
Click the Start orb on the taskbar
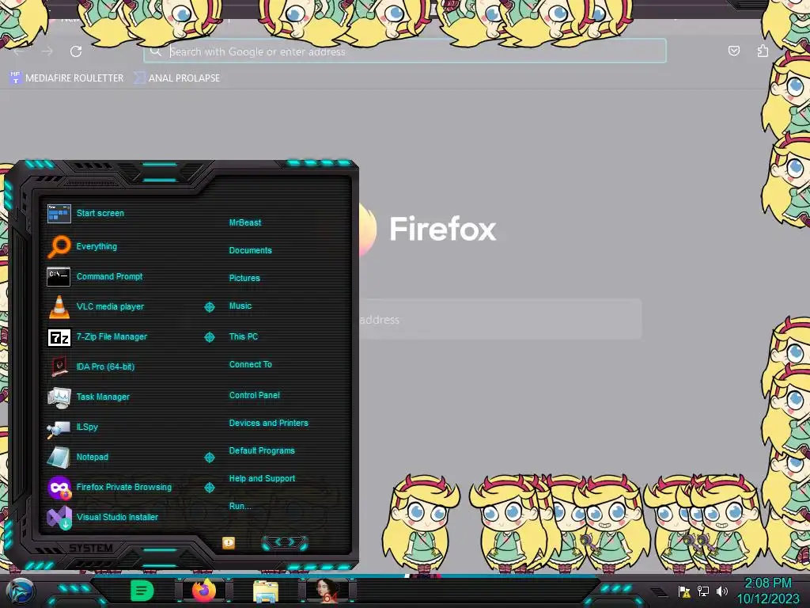19,591
